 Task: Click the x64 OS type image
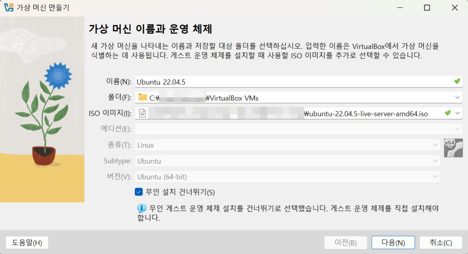pyautogui.click(x=453, y=148)
